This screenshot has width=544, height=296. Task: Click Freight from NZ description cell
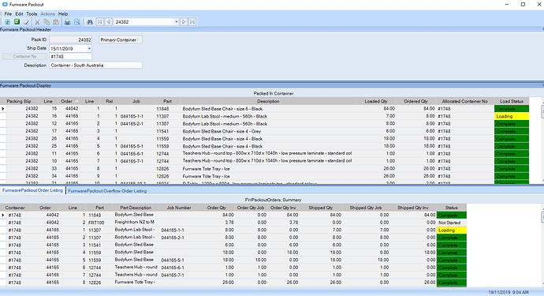pos(135,223)
